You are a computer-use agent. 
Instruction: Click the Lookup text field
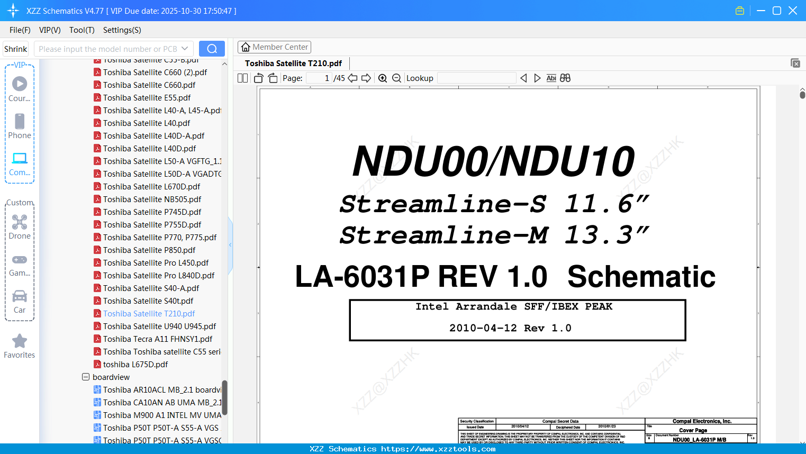[x=477, y=78]
